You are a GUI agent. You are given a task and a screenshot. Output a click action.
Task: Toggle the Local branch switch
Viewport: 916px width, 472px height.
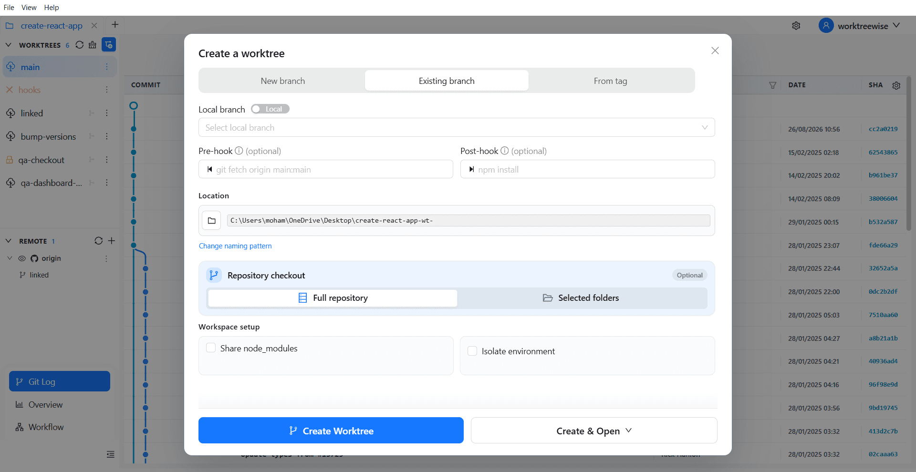(x=270, y=109)
